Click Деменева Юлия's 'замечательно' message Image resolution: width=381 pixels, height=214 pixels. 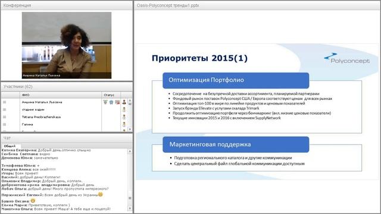[30, 158]
